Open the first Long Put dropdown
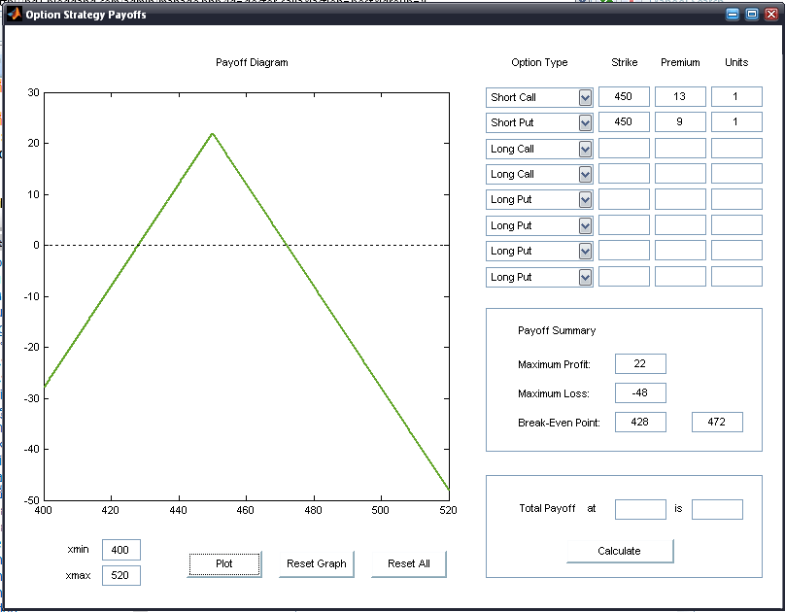This screenshot has height=612, width=785. pyautogui.click(x=585, y=200)
